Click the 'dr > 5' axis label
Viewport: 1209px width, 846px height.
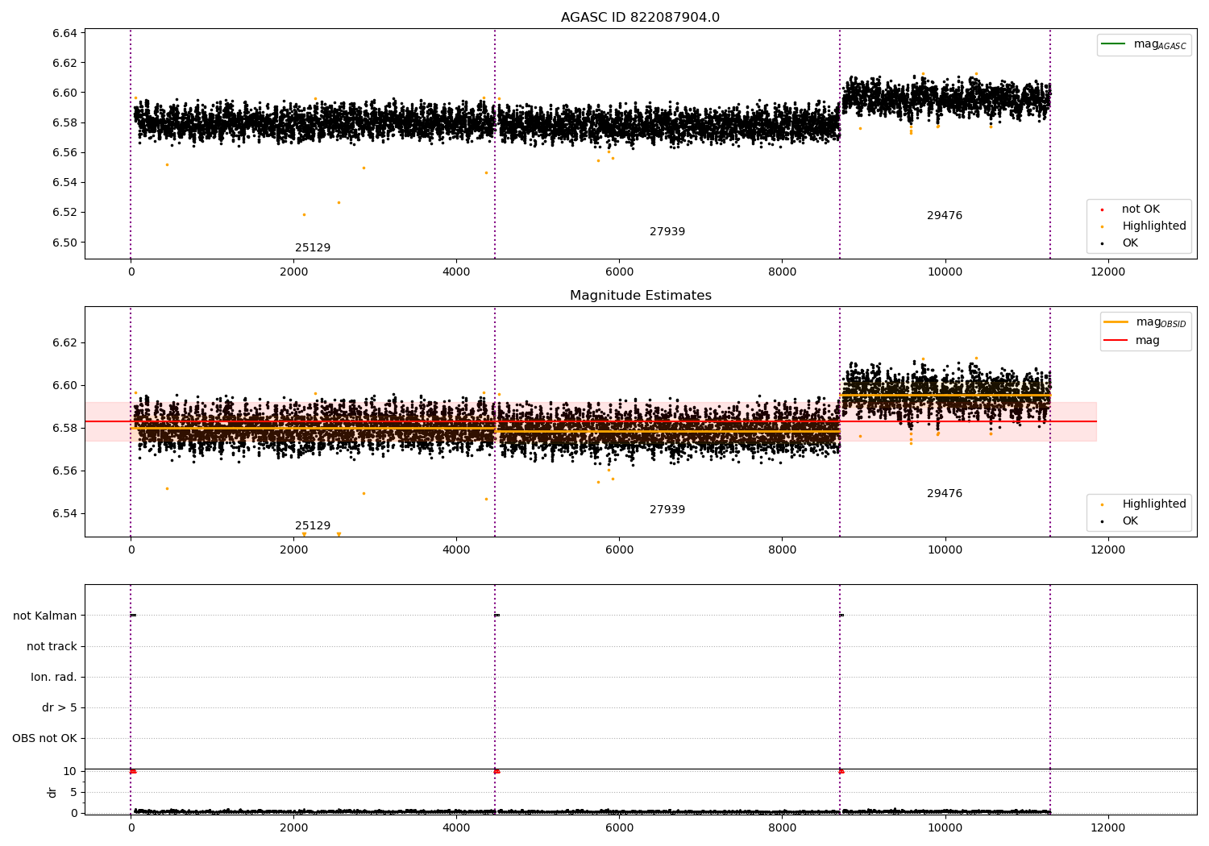coord(60,708)
